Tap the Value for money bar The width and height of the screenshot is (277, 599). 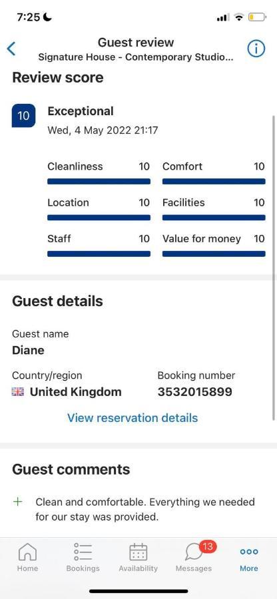click(214, 254)
